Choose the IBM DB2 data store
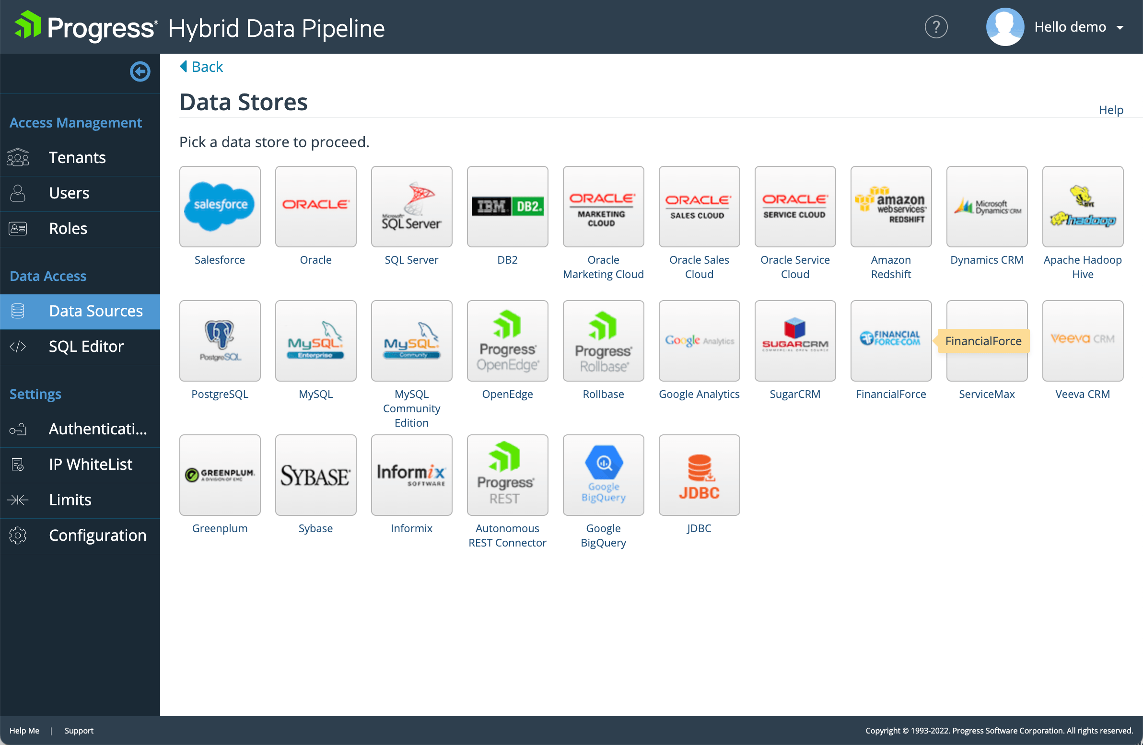 [x=507, y=207]
